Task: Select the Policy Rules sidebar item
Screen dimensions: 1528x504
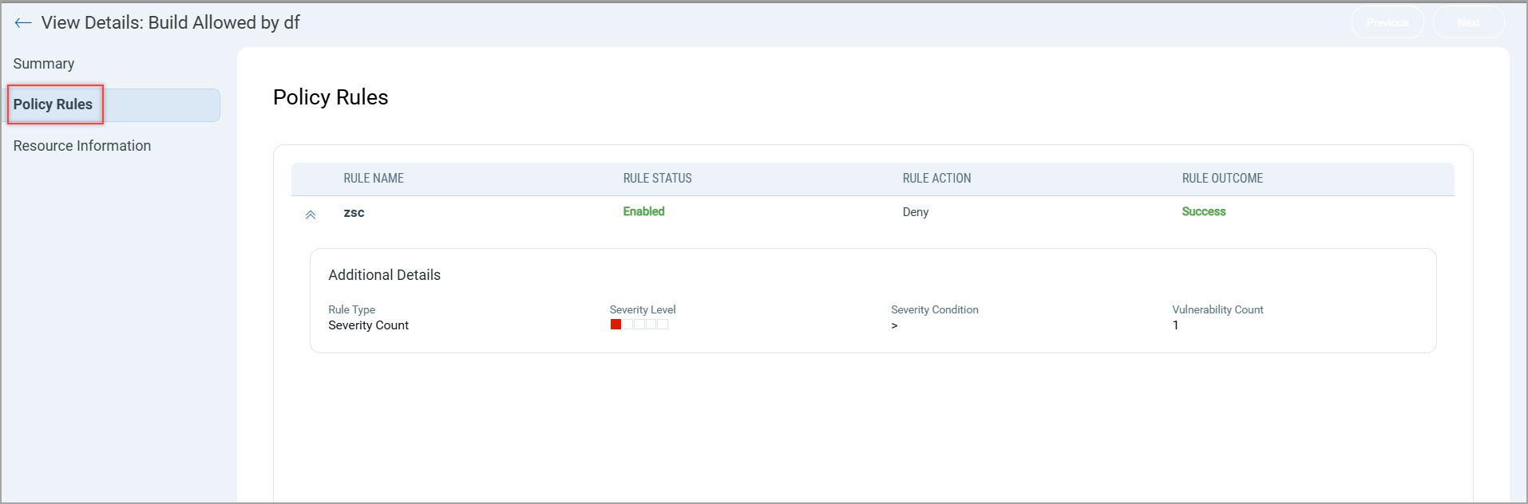Action: point(53,104)
